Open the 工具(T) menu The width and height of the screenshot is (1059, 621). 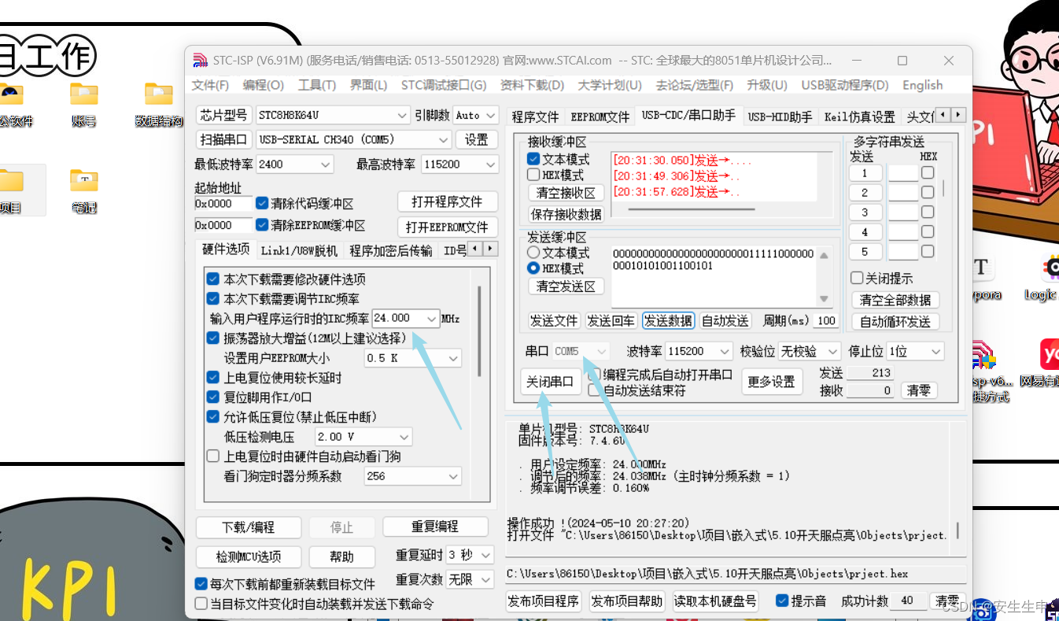(316, 85)
